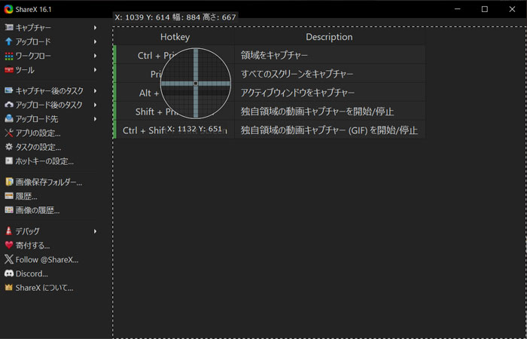Open ホットキーの設定... dialog
527x339 pixels.
coord(44,161)
